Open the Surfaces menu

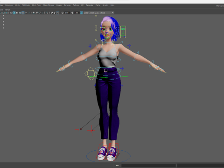tap(67, 5)
